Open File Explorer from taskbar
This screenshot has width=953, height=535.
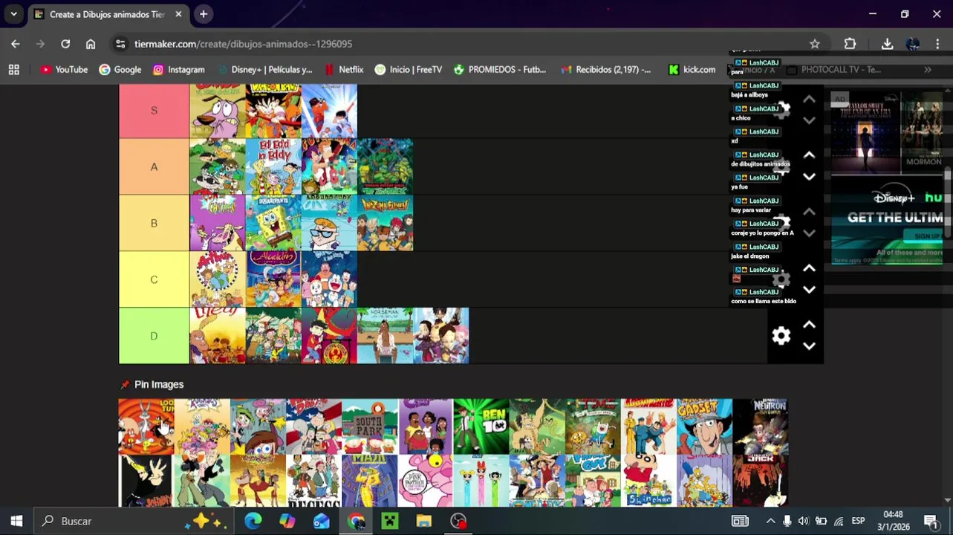click(424, 521)
